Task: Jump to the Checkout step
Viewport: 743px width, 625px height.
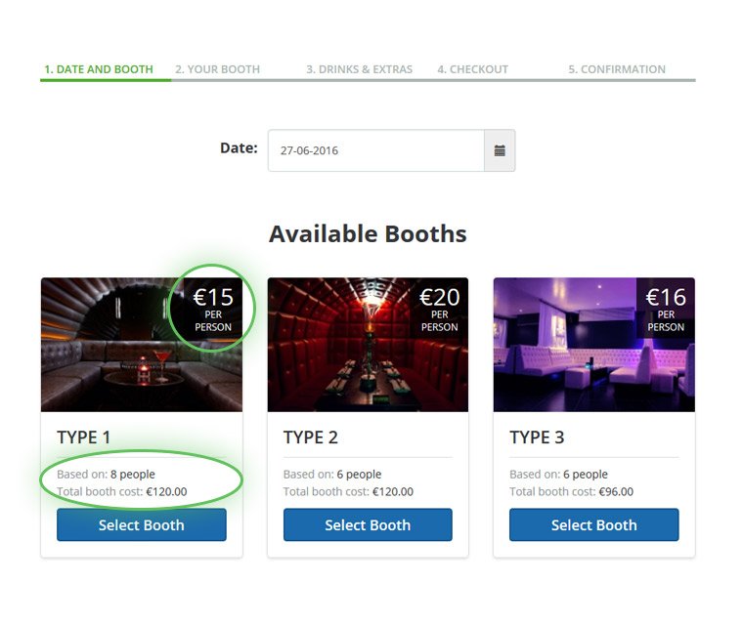Action: (473, 69)
